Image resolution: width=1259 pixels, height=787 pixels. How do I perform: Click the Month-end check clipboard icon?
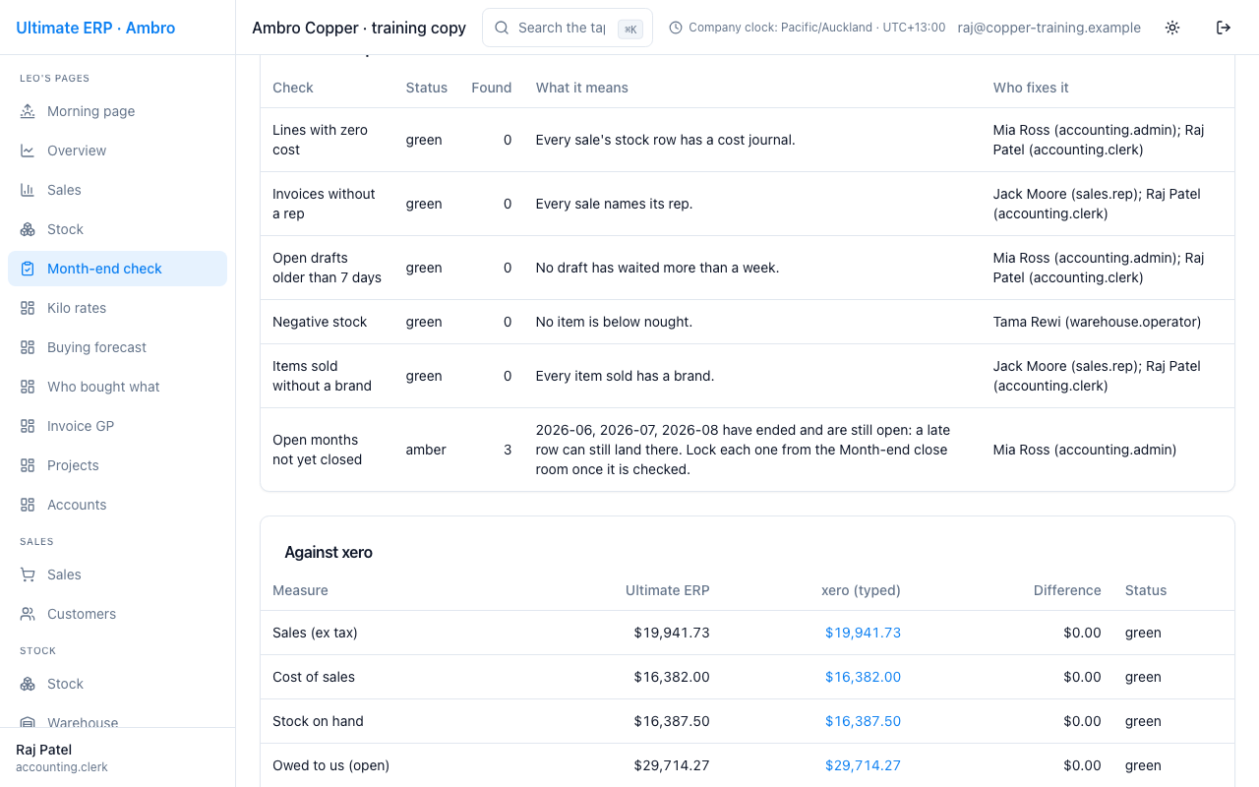coord(28,269)
